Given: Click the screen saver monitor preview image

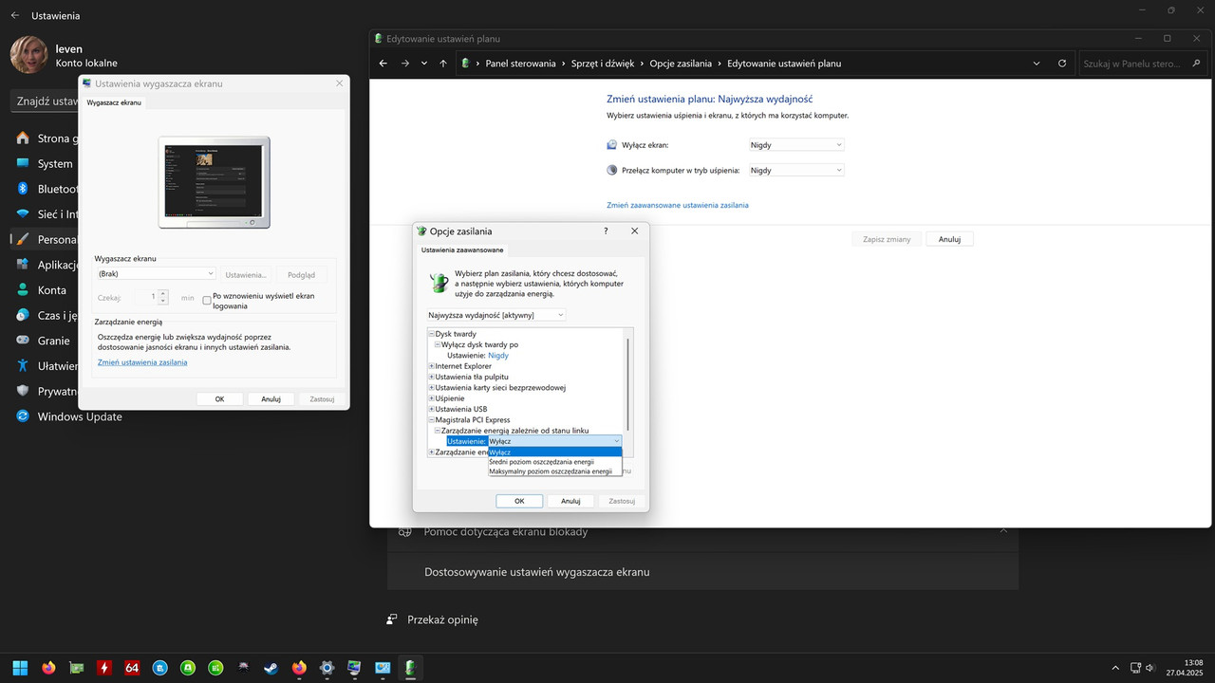Looking at the screenshot, I should click(x=214, y=182).
